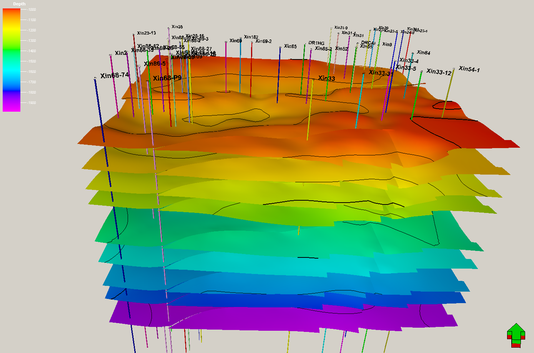The image size is (534, 353).
Task: Select the Xin33-5 well label
Action: pyautogui.click(x=406, y=68)
